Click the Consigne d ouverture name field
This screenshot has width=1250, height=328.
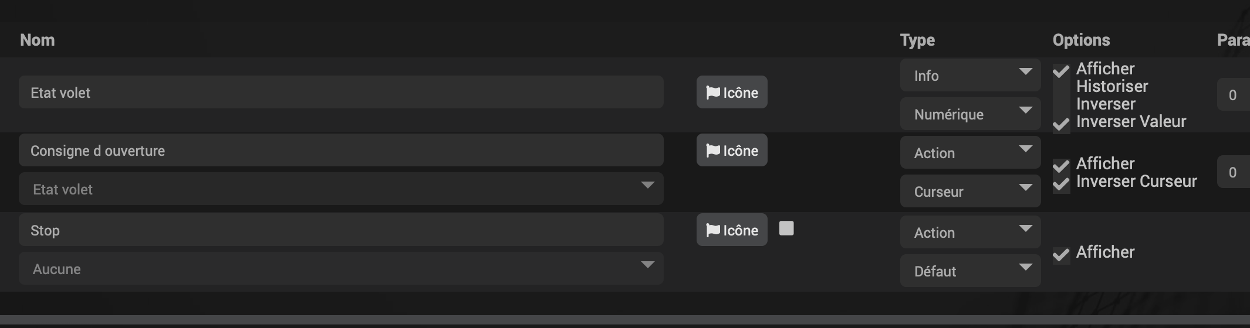pos(341,150)
